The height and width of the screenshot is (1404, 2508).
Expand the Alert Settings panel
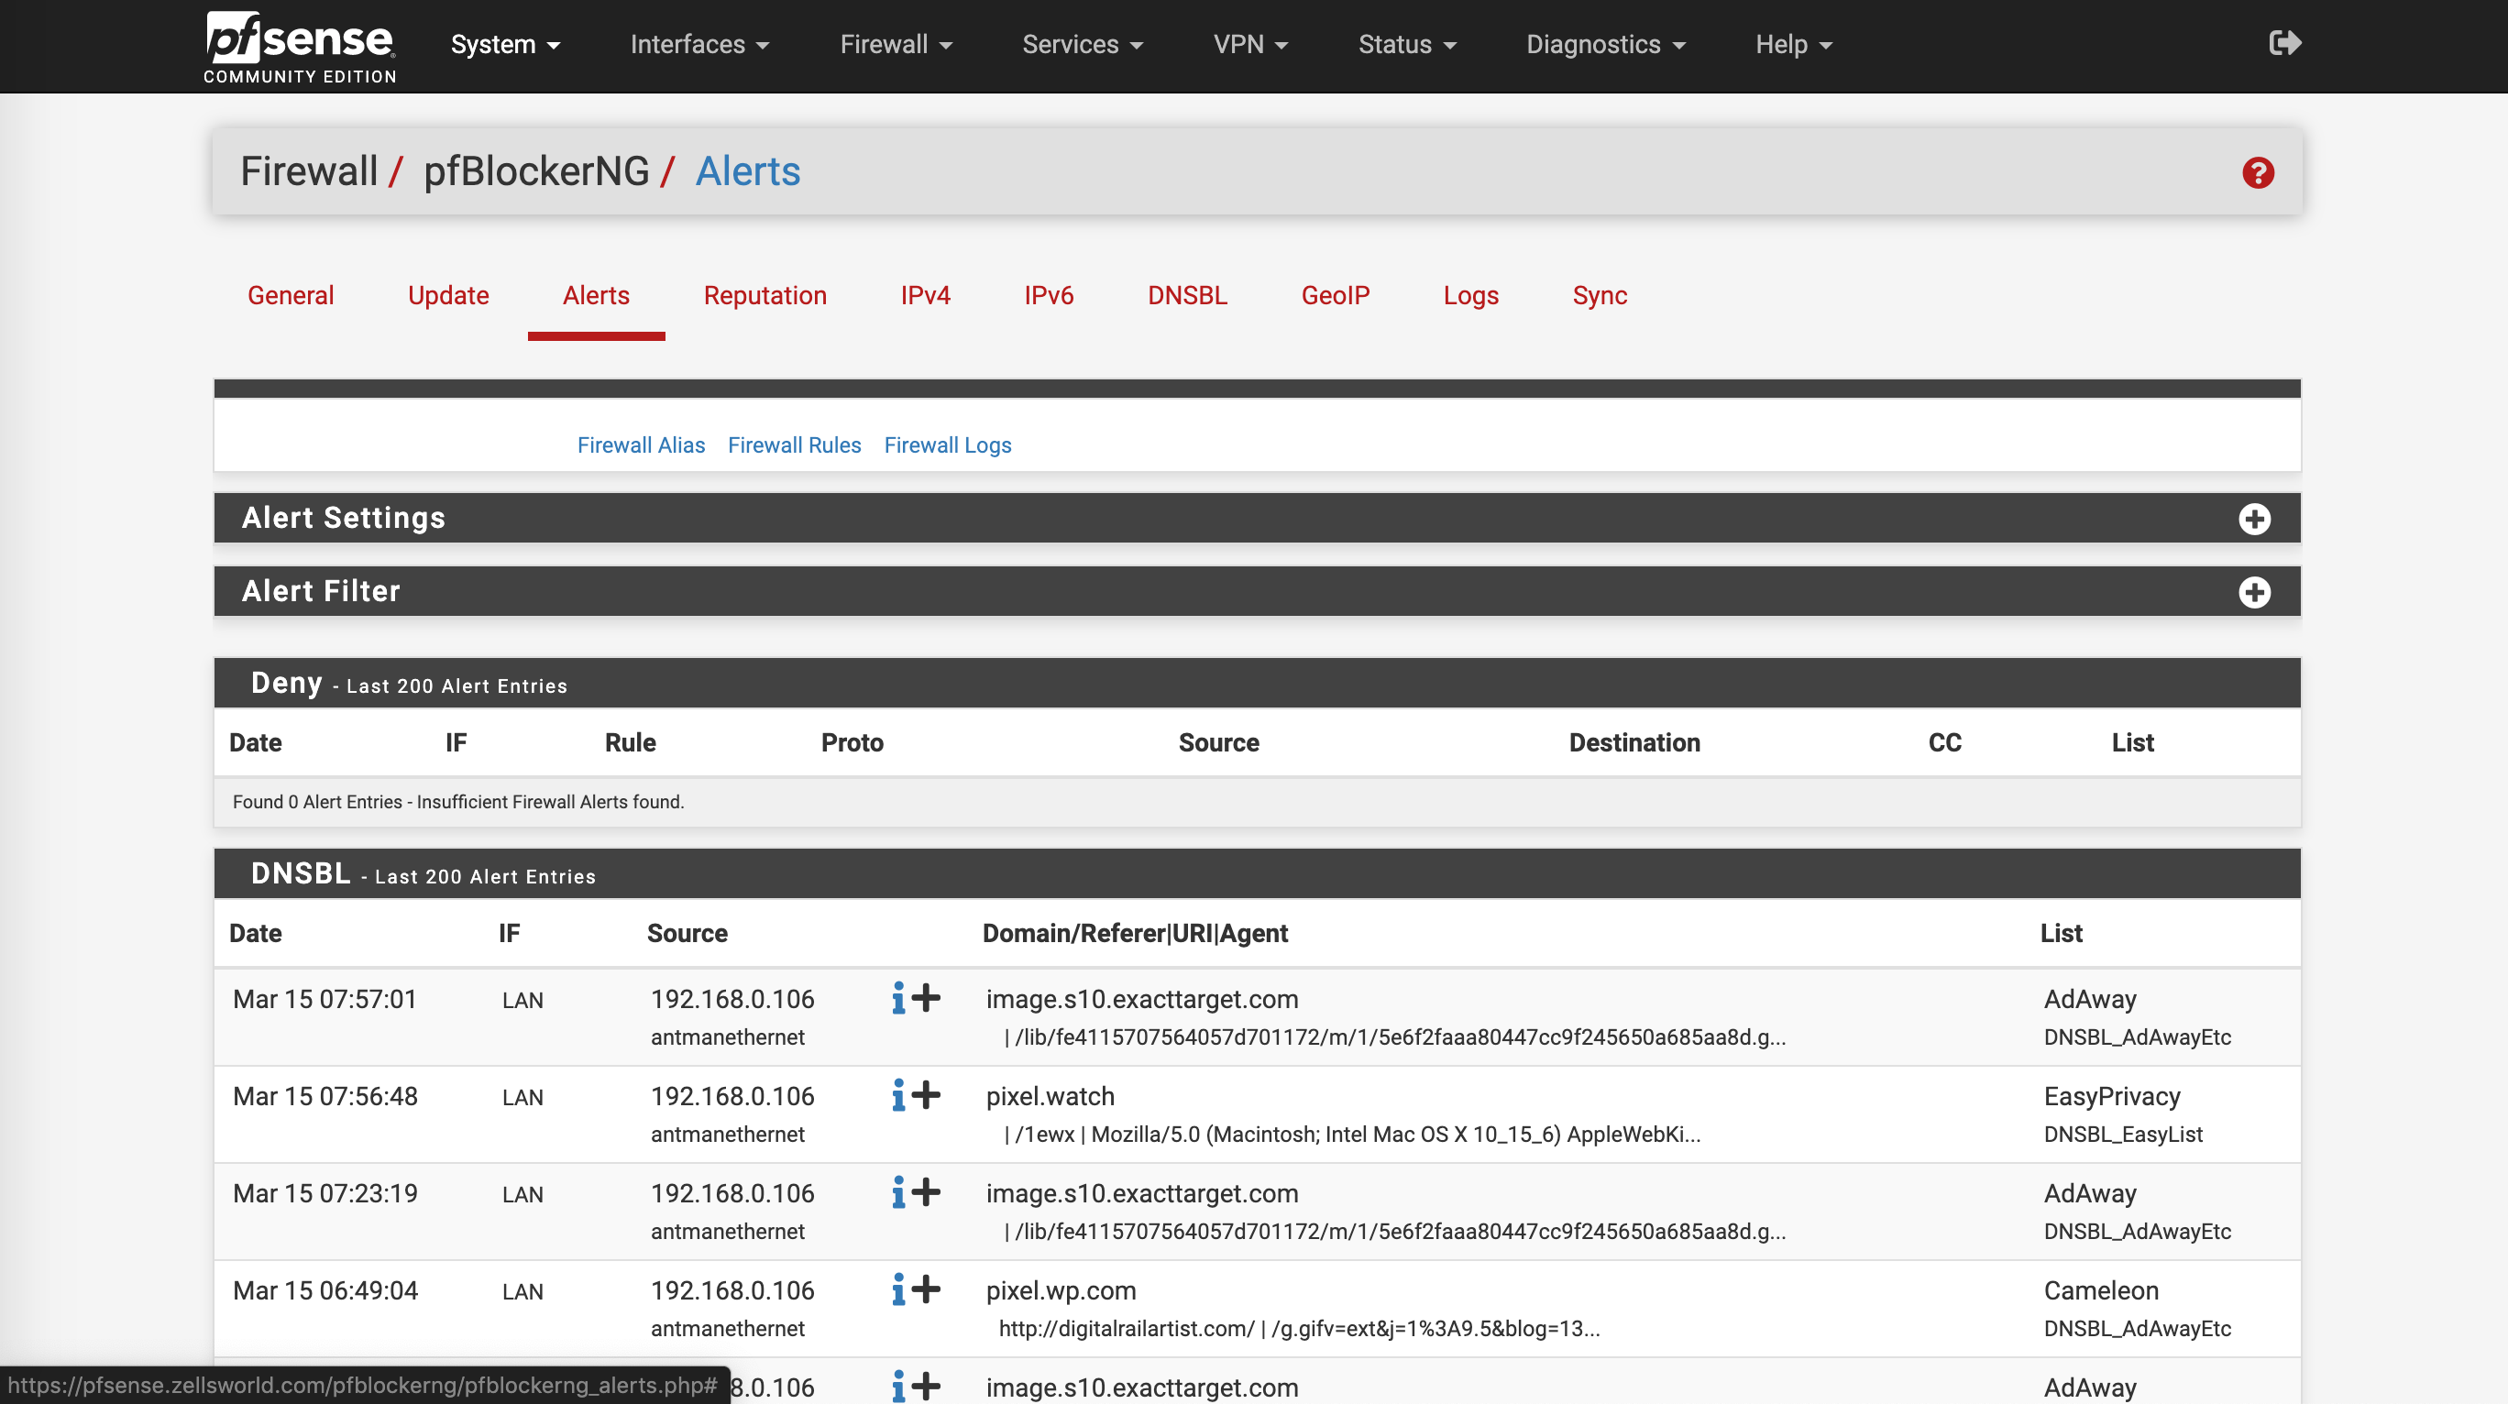2254,518
